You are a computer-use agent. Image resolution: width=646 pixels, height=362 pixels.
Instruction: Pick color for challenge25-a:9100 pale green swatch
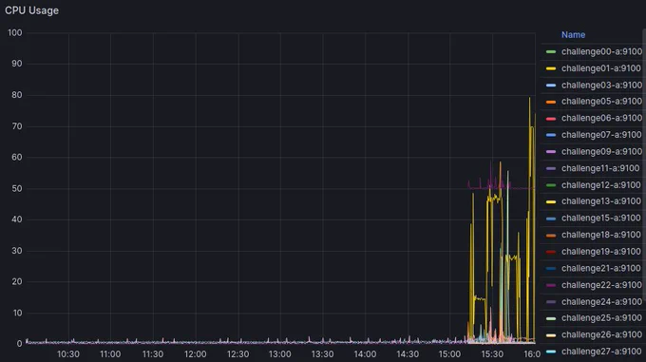551,318
